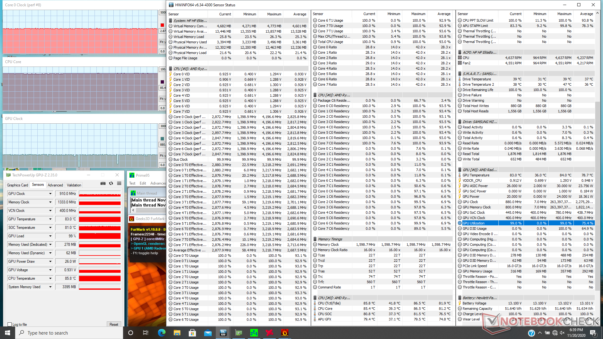Click the blue help icon in the tray
The width and height of the screenshot is (603, 339).
(531, 333)
